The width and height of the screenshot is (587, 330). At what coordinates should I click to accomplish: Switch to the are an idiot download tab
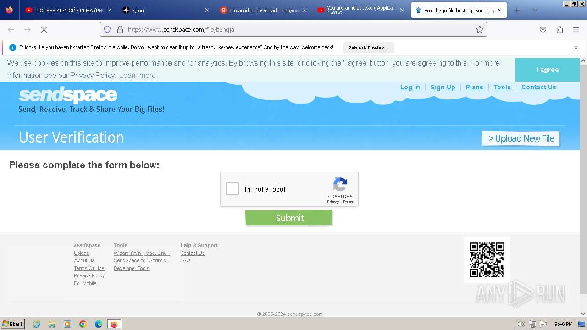(x=262, y=10)
